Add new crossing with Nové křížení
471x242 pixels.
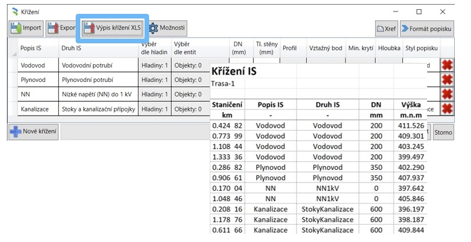pyautogui.click(x=34, y=132)
